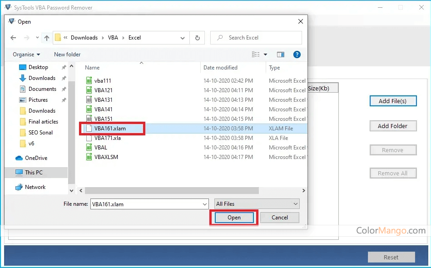Viewport: 431px width, 268px height.
Task: Open the All Files type dropdown
Action: pyautogui.click(x=257, y=204)
